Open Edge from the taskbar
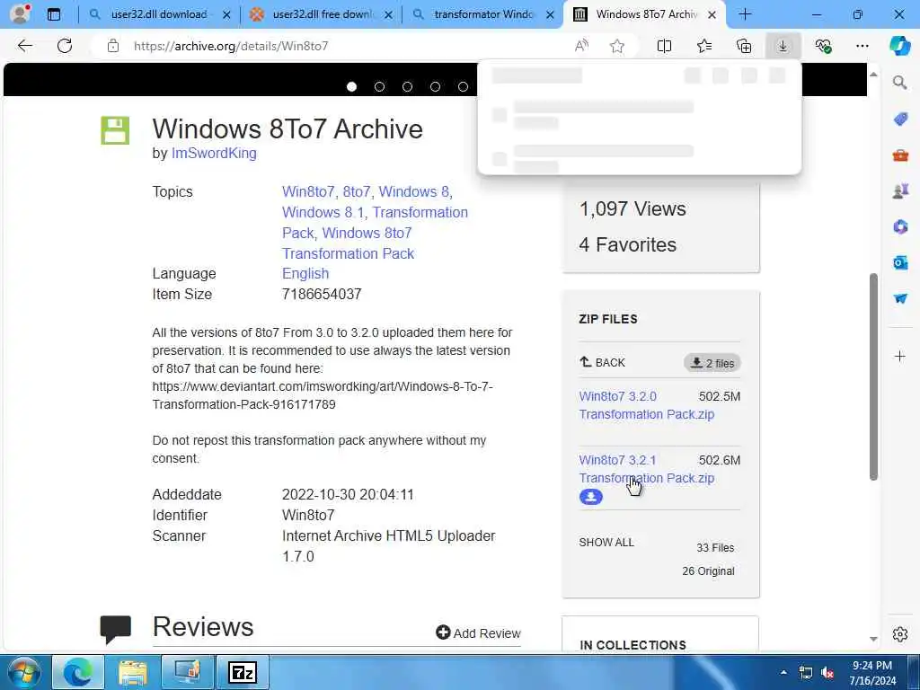The image size is (920, 690). 78,672
